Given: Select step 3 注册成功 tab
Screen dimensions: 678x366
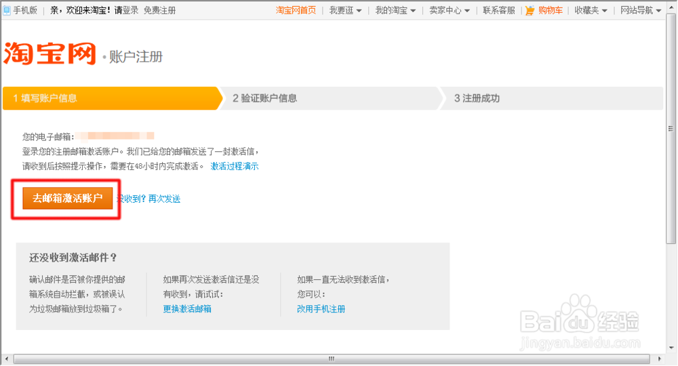Looking at the screenshot, I should pyautogui.click(x=551, y=98).
